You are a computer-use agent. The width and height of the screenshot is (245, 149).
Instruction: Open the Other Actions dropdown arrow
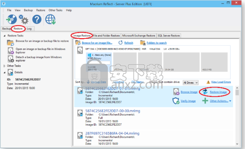coord(230,101)
